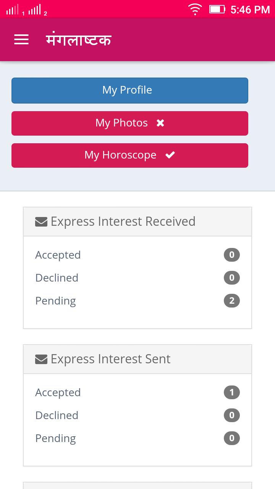Select the Express Interest Received header
The image size is (275, 489).
pyautogui.click(x=123, y=222)
